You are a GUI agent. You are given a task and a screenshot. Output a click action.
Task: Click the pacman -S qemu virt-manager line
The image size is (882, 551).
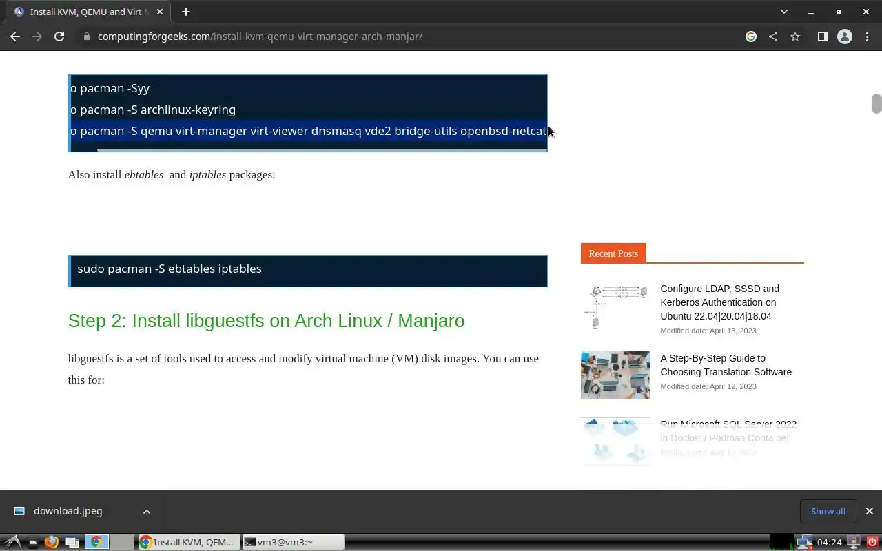309,131
